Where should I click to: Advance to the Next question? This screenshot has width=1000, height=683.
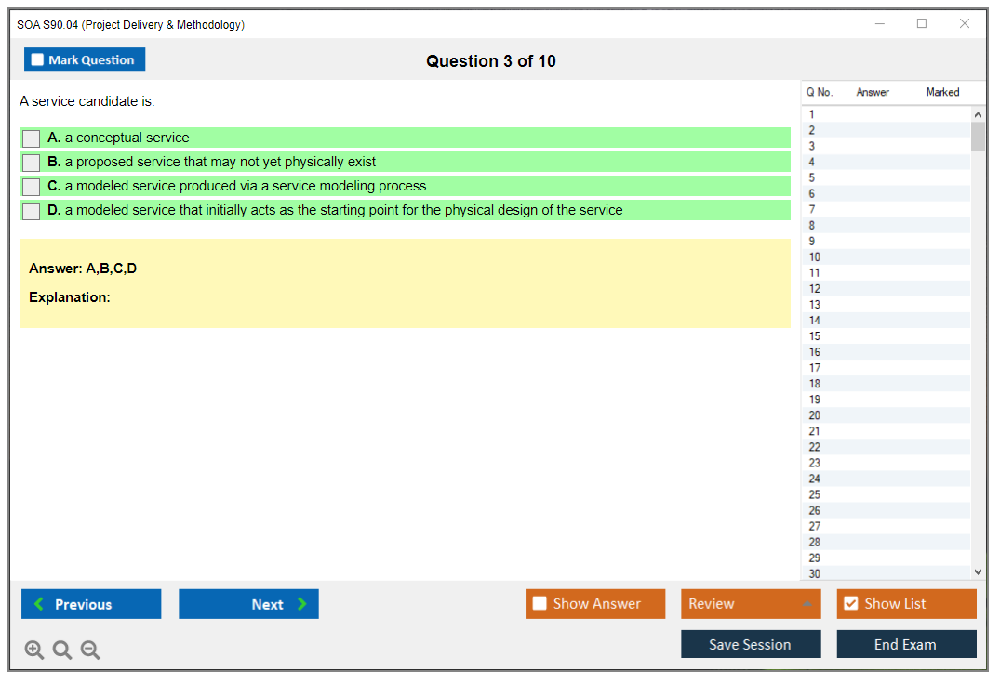248,604
